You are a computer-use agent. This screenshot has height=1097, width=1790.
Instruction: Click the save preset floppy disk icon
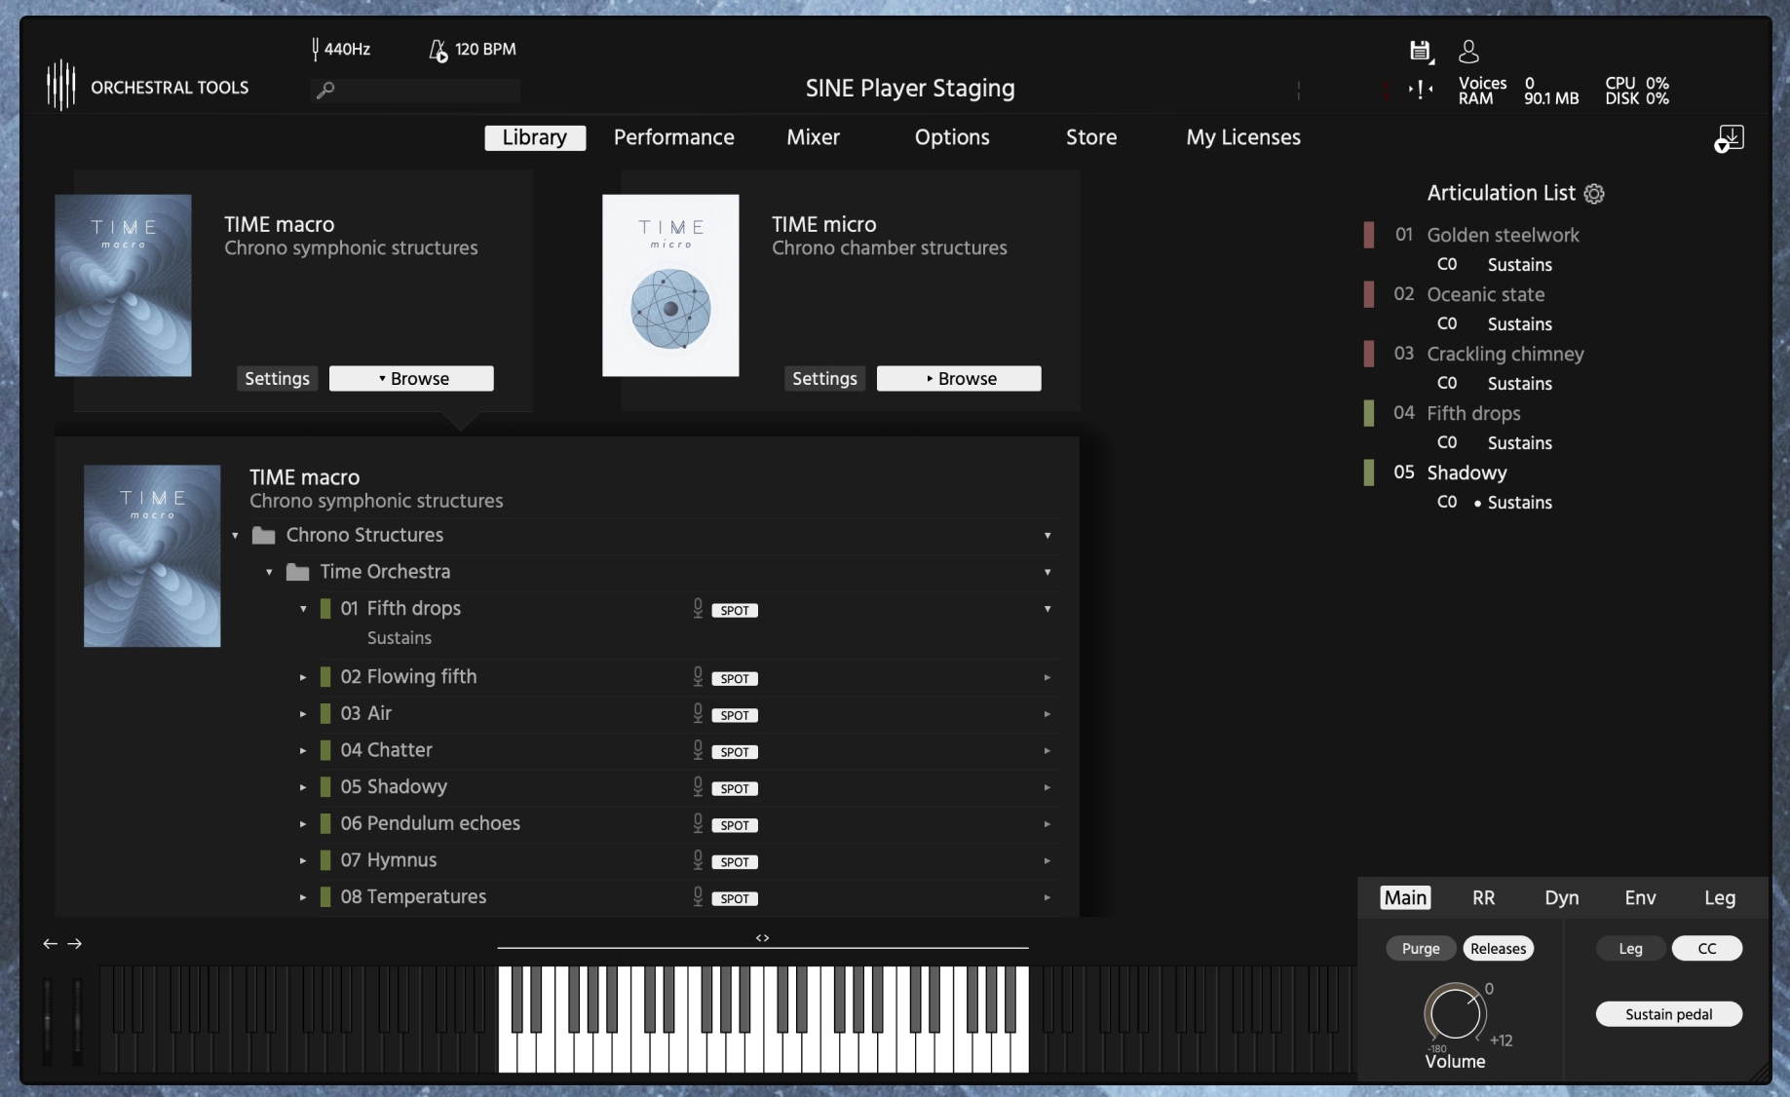click(x=1420, y=51)
